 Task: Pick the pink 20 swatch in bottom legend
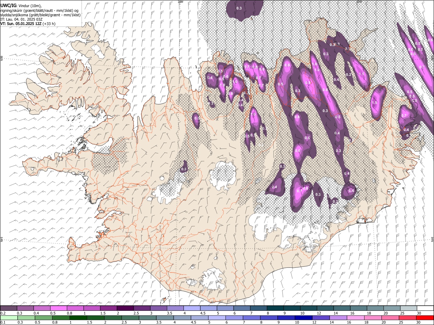coord(390,318)
